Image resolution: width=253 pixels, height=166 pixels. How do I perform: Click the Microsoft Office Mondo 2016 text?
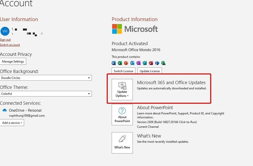click(x=136, y=50)
